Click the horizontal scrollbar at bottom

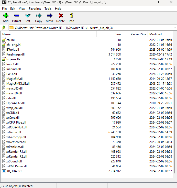[43, 180]
